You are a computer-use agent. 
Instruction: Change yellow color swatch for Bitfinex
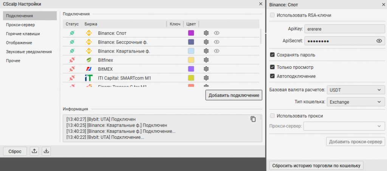click(191, 60)
